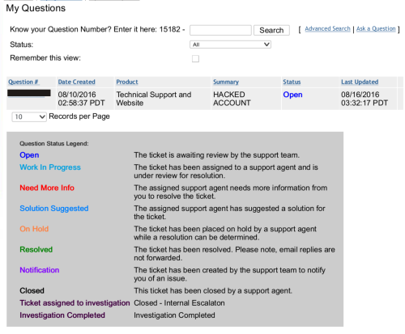
Task: Click the Resolved legend entry
Action: [x=36, y=250]
